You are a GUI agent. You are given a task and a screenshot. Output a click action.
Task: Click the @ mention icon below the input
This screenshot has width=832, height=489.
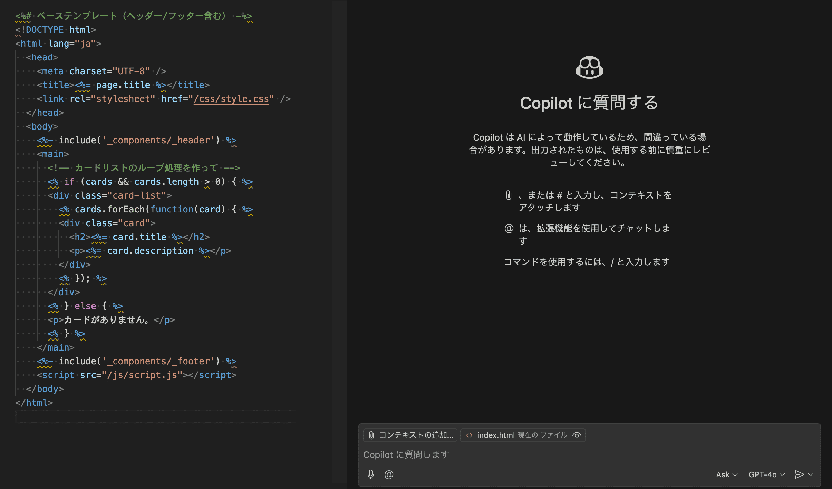[x=388, y=474]
